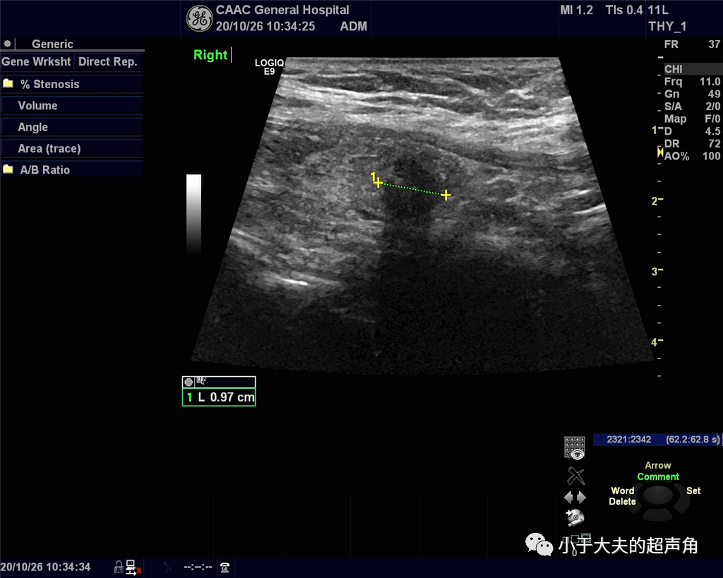Select the Angle measurement
Viewport: 723px width, 578px height.
(32, 127)
